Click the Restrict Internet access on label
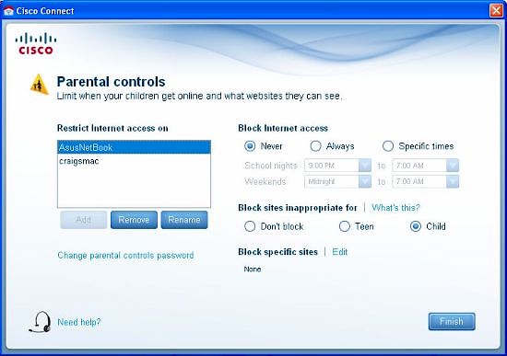This screenshot has width=507, height=356. pyautogui.click(x=112, y=128)
